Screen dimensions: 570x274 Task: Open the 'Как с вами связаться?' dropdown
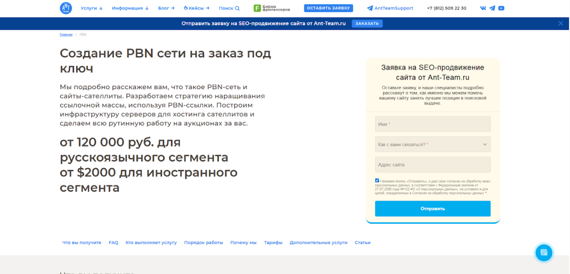click(433, 144)
